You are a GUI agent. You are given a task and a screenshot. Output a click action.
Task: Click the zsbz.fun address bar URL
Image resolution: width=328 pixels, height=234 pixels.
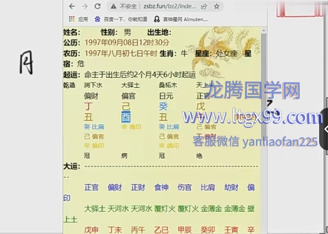click(x=170, y=6)
